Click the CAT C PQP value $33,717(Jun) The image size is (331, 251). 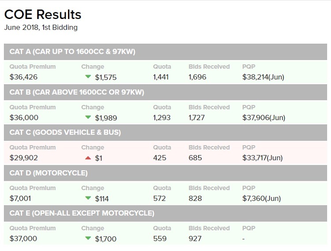tap(262, 158)
